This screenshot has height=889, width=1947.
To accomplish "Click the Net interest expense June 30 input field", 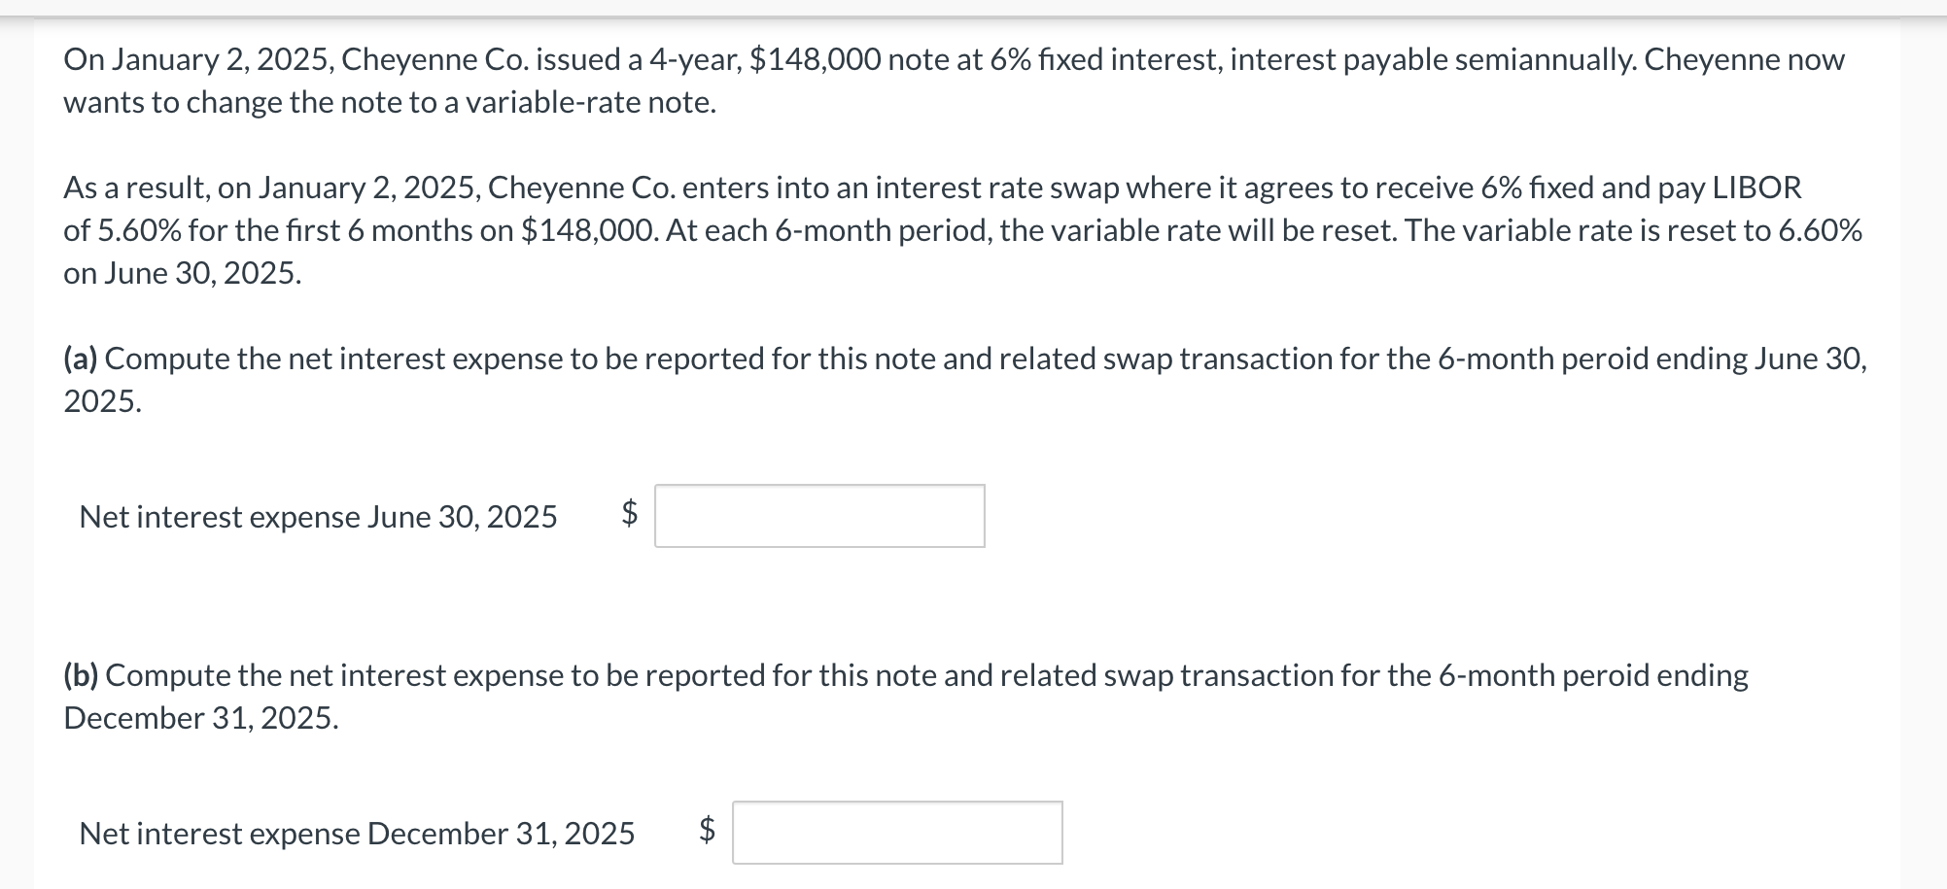I will (819, 516).
